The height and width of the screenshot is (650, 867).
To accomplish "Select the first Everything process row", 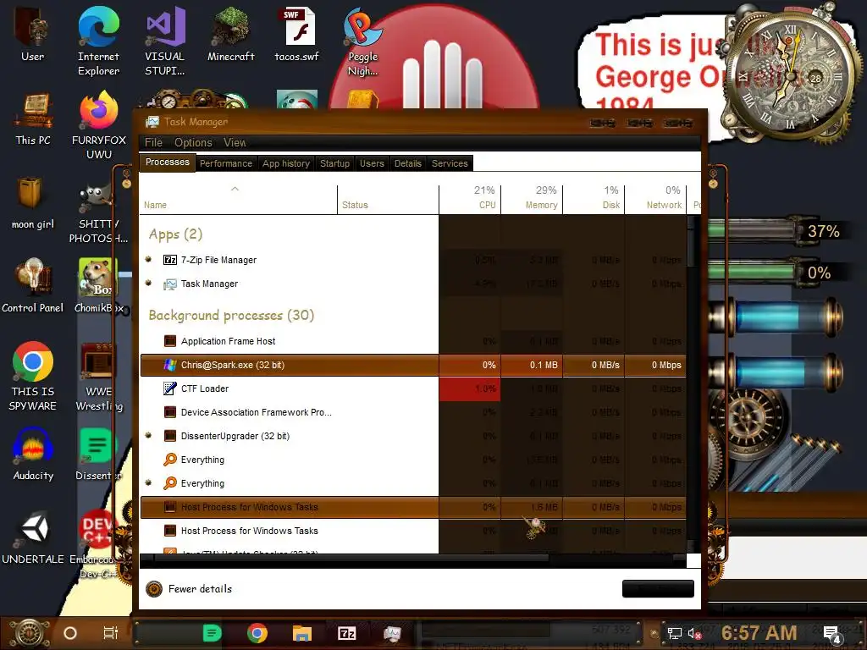I will pyautogui.click(x=413, y=460).
